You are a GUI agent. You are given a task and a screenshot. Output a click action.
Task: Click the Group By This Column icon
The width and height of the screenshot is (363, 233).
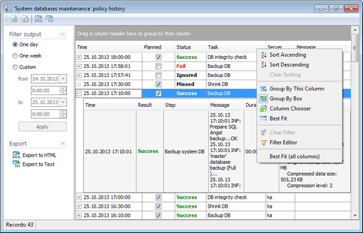click(264, 89)
